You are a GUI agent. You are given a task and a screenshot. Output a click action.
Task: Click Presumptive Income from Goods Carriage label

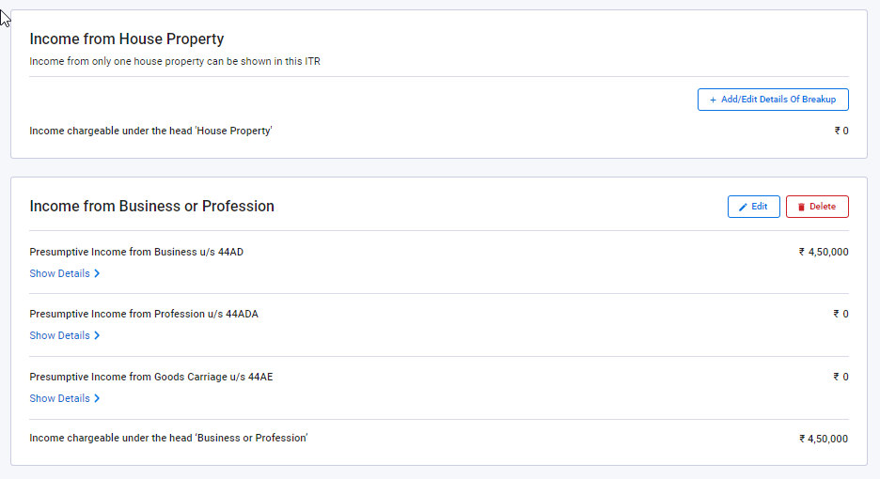point(151,377)
